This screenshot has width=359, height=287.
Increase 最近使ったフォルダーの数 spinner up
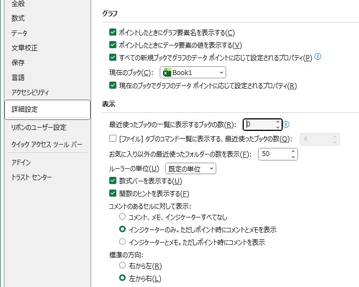pyautogui.click(x=293, y=152)
